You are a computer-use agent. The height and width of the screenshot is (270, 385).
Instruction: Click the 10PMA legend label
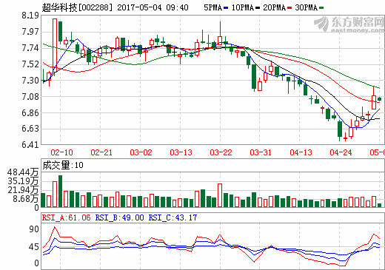point(243,7)
